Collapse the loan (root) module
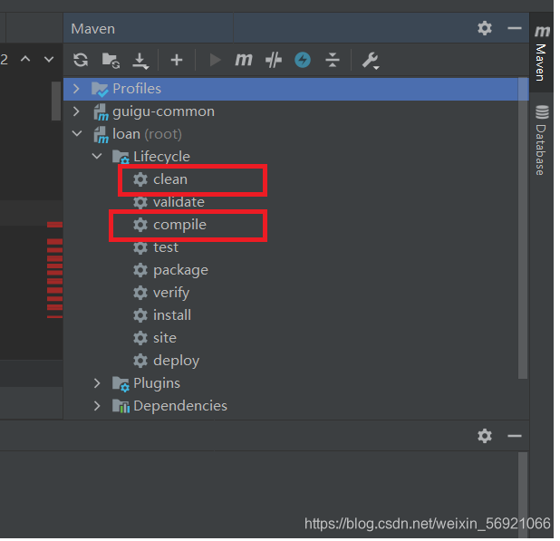560x541 pixels. 77,133
